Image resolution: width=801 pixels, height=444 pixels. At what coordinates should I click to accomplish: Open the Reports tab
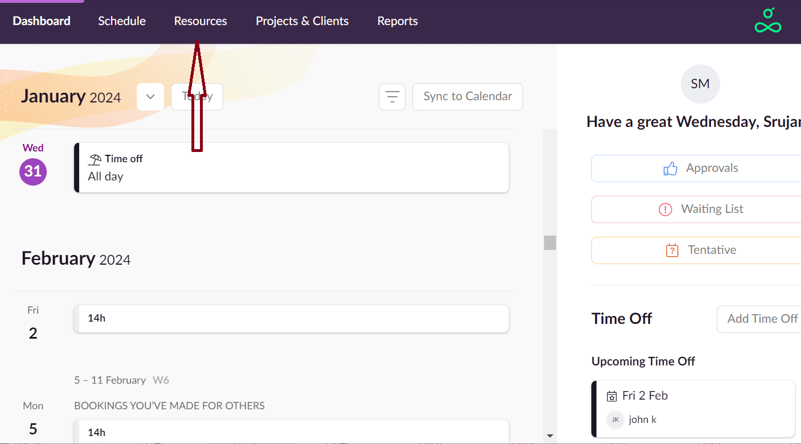pyautogui.click(x=398, y=21)
